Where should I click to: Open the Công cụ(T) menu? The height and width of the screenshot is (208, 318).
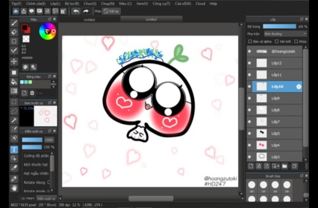(161, 4)
